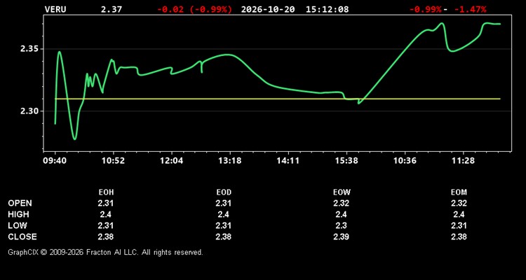Click the 13:18 time axis label
526x280 pixels.
pyautogui.click(x=230, y=161)
